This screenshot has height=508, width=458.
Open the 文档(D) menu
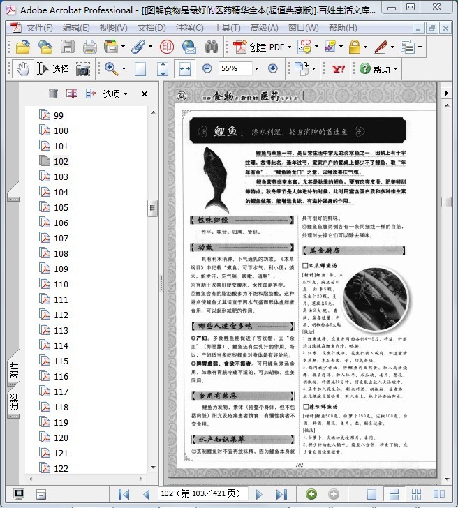[x=152, y=28]
